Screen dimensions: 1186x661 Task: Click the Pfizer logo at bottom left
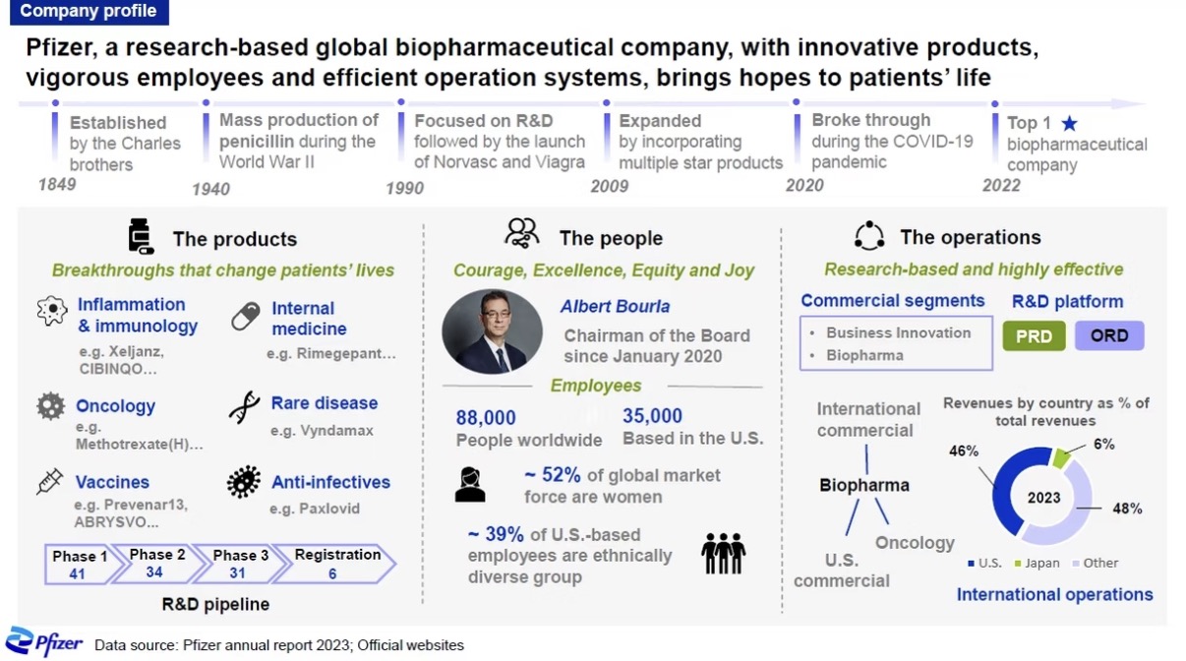[x=44, y=641]
